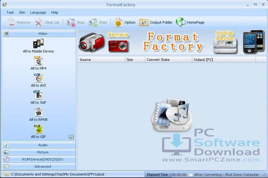Click the ROM Device disc icon
The height and width of the screenshot is (178, 268).
[6, 159]
